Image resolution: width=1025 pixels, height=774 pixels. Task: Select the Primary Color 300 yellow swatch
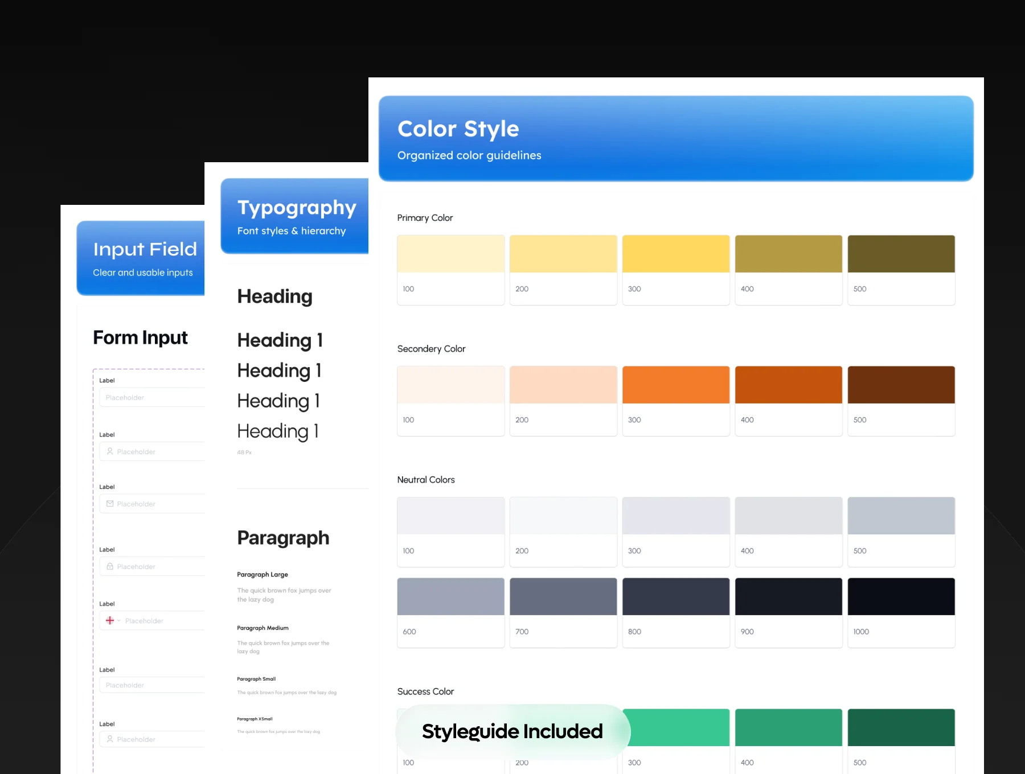click(x=676, y=270)
